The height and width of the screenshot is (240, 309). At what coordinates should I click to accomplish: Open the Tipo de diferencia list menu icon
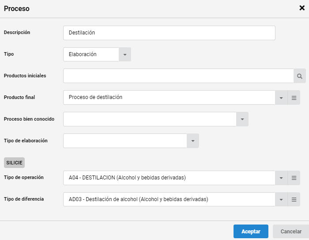click(294, 199)
